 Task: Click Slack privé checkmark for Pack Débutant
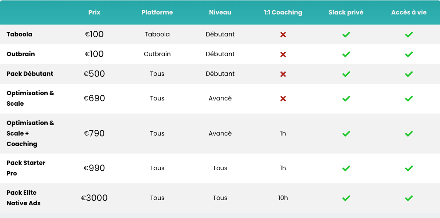[346, 74]
